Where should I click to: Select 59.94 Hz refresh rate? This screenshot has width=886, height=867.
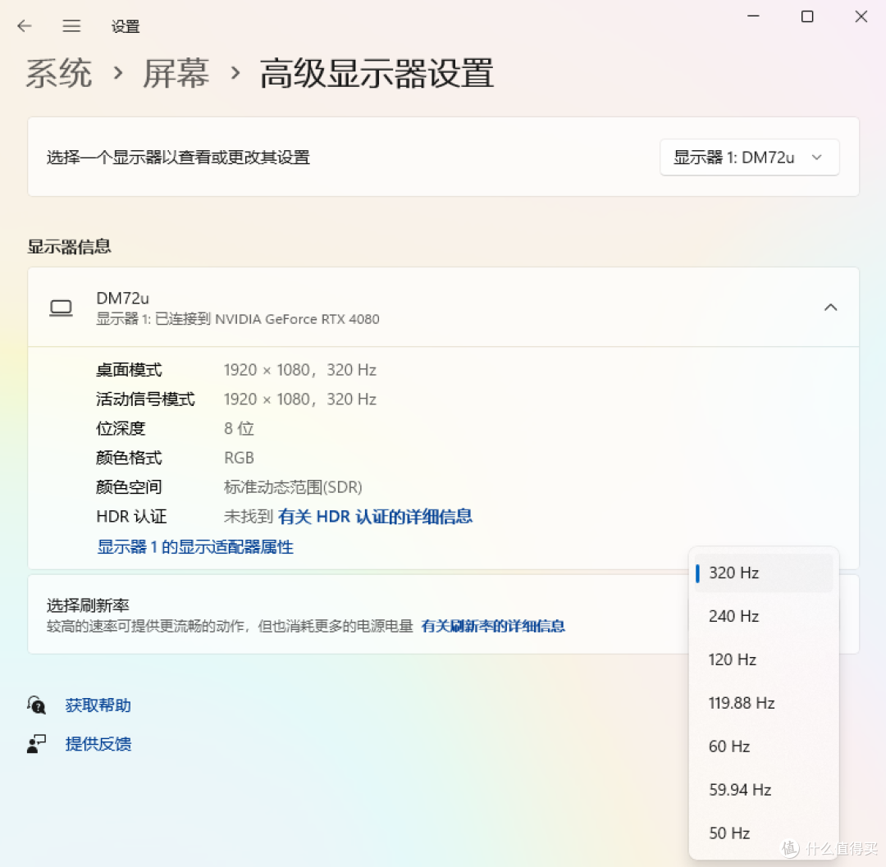[764, 790]
